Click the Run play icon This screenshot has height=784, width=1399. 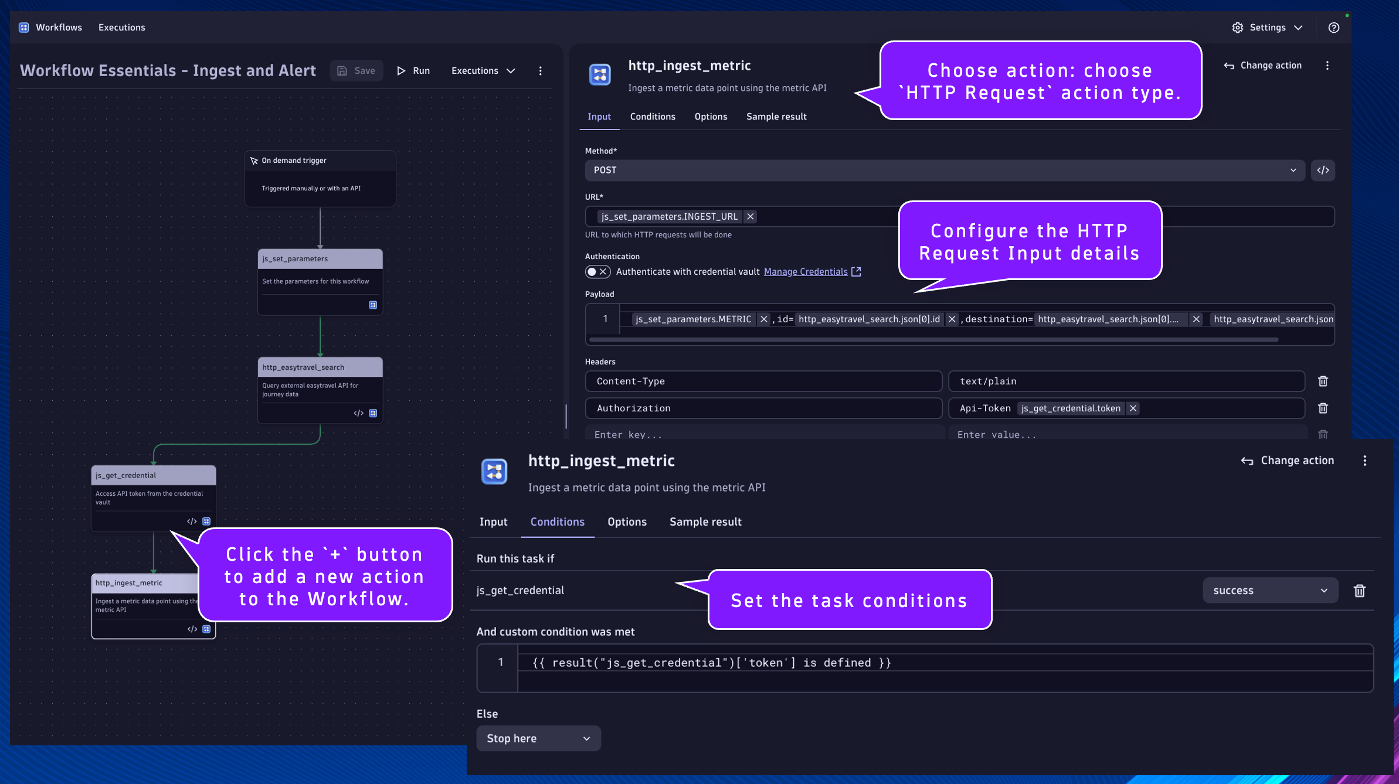pos(401,71)
